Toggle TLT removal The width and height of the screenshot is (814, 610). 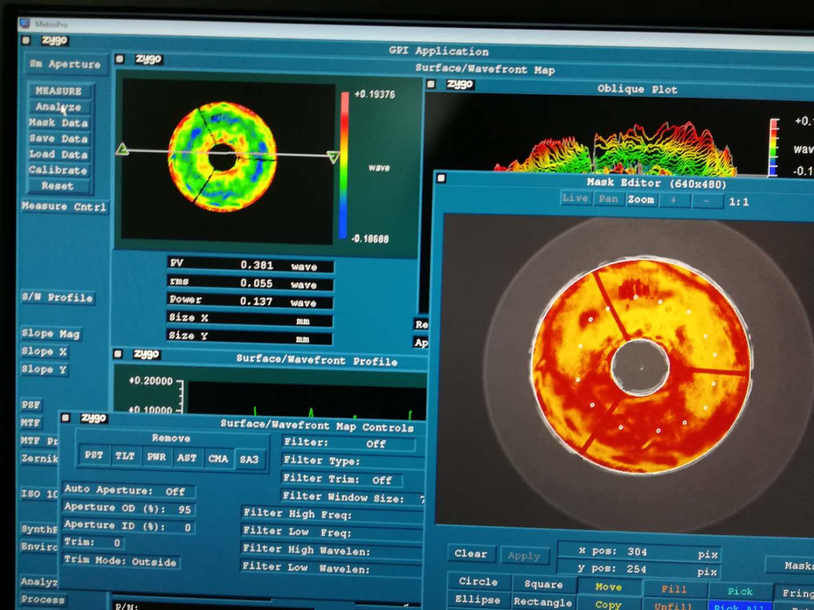click(x=125, y=456)
